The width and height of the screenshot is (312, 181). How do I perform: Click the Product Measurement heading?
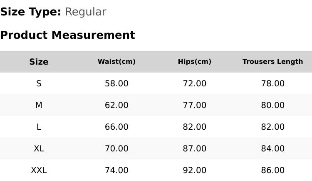tap(68, 35)
